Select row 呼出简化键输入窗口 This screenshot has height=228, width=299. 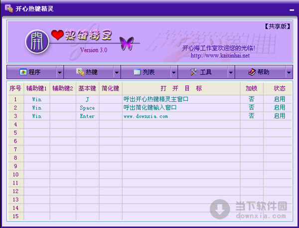pyautogui.click(x=150, y=108)
